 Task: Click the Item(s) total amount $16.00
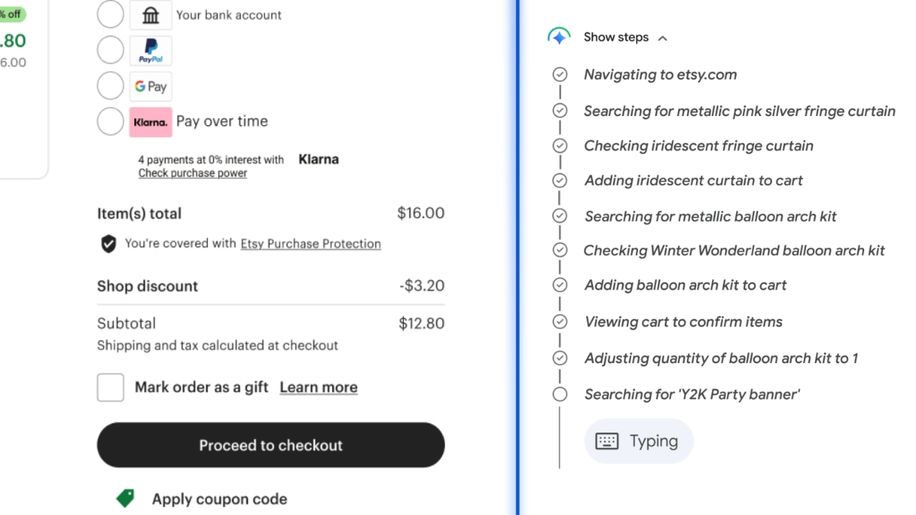click(421, 213)
